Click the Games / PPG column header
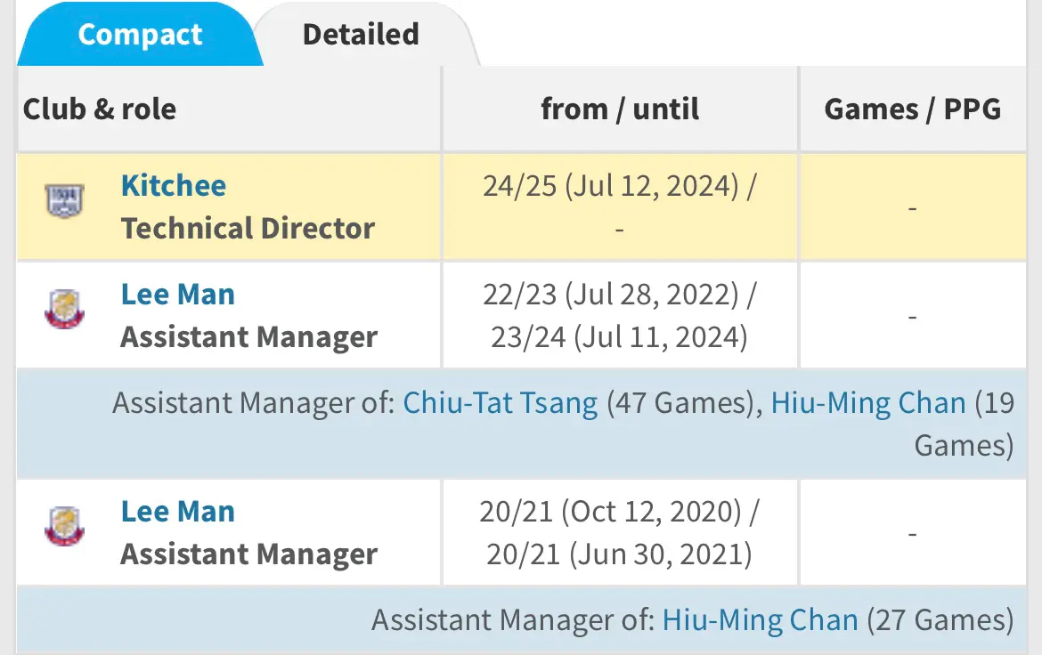The height and width of the screenshot is (655, 1042). [x=913, y=109]
